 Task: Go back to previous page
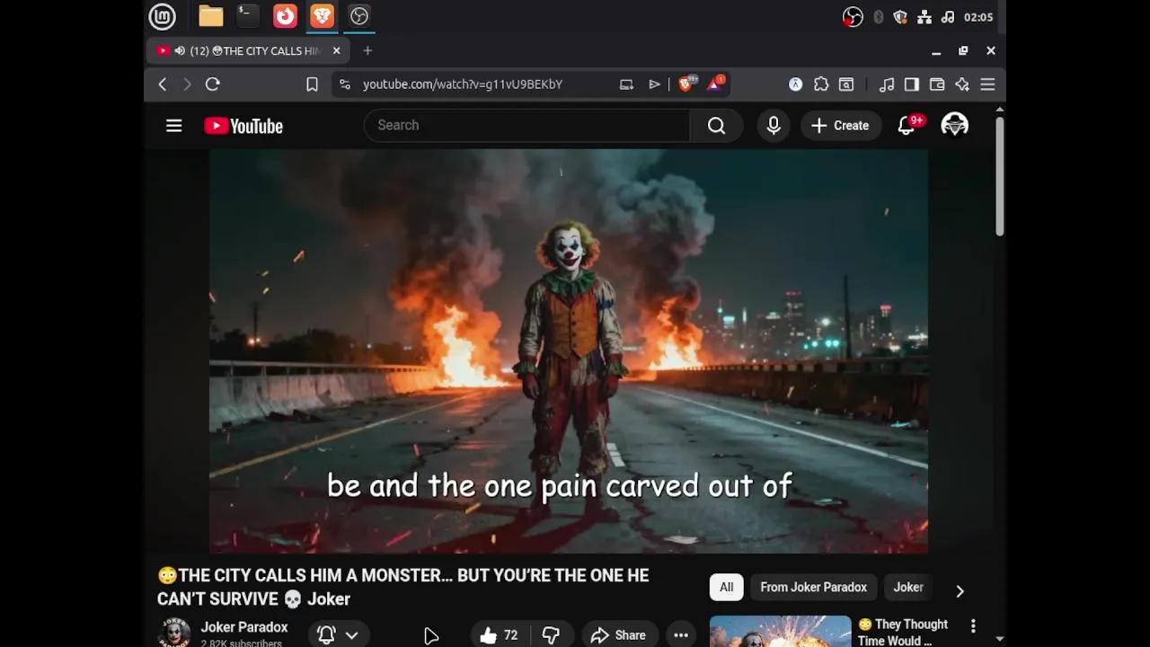coord(163,84)
